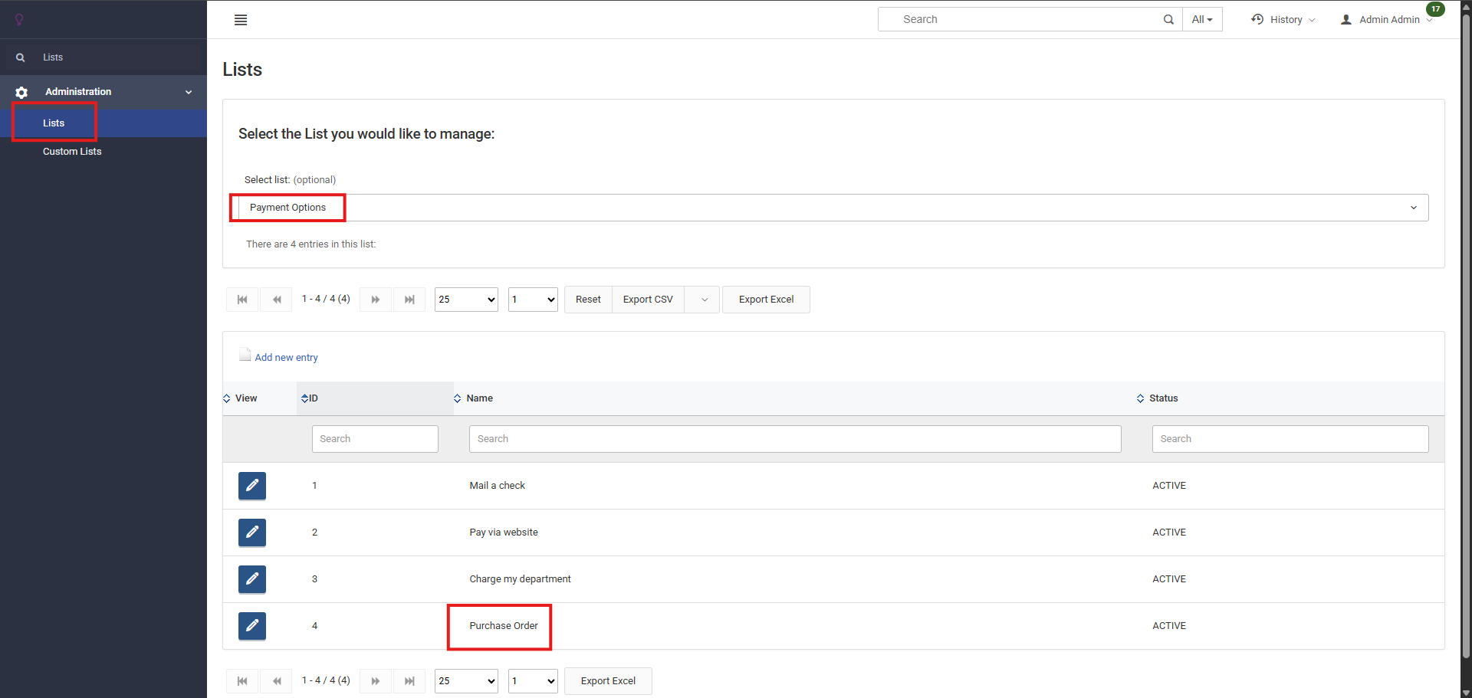Click the Export CSV button

coord(648,300)
